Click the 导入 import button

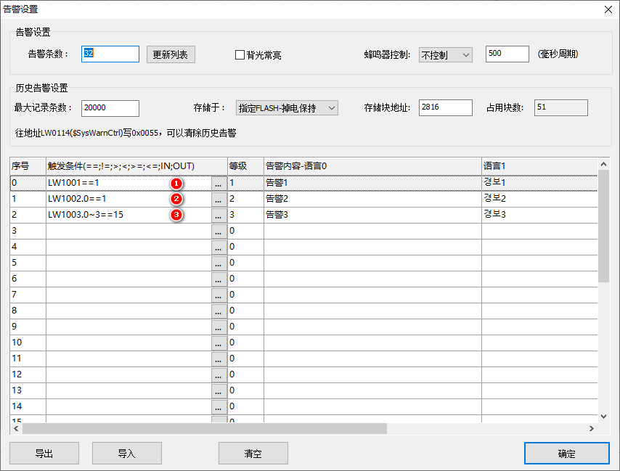127,454
